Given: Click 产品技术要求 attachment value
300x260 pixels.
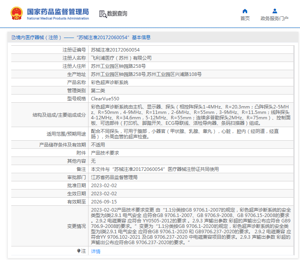Looking at the screenshot, I should tap(105, 153).
